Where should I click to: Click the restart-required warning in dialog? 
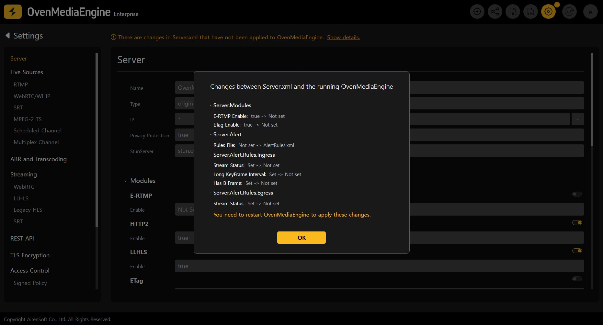point(292,215)
